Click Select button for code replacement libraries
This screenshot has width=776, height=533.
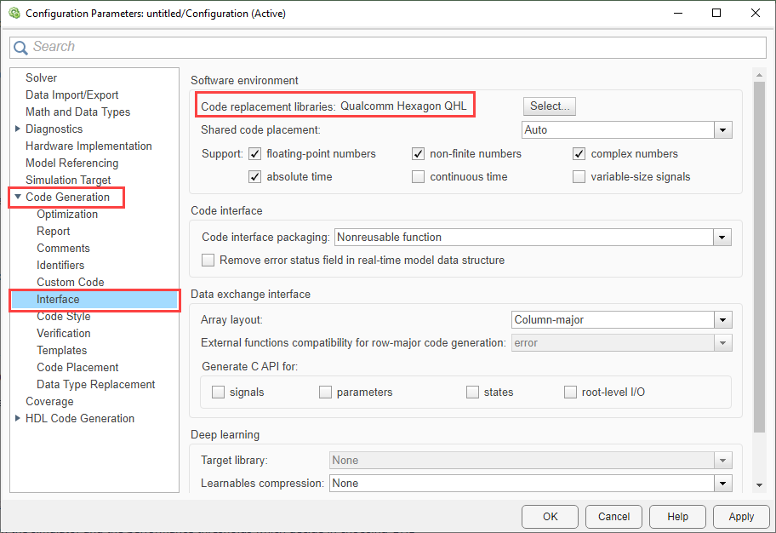pyautogui.click(x=549, y=106)
